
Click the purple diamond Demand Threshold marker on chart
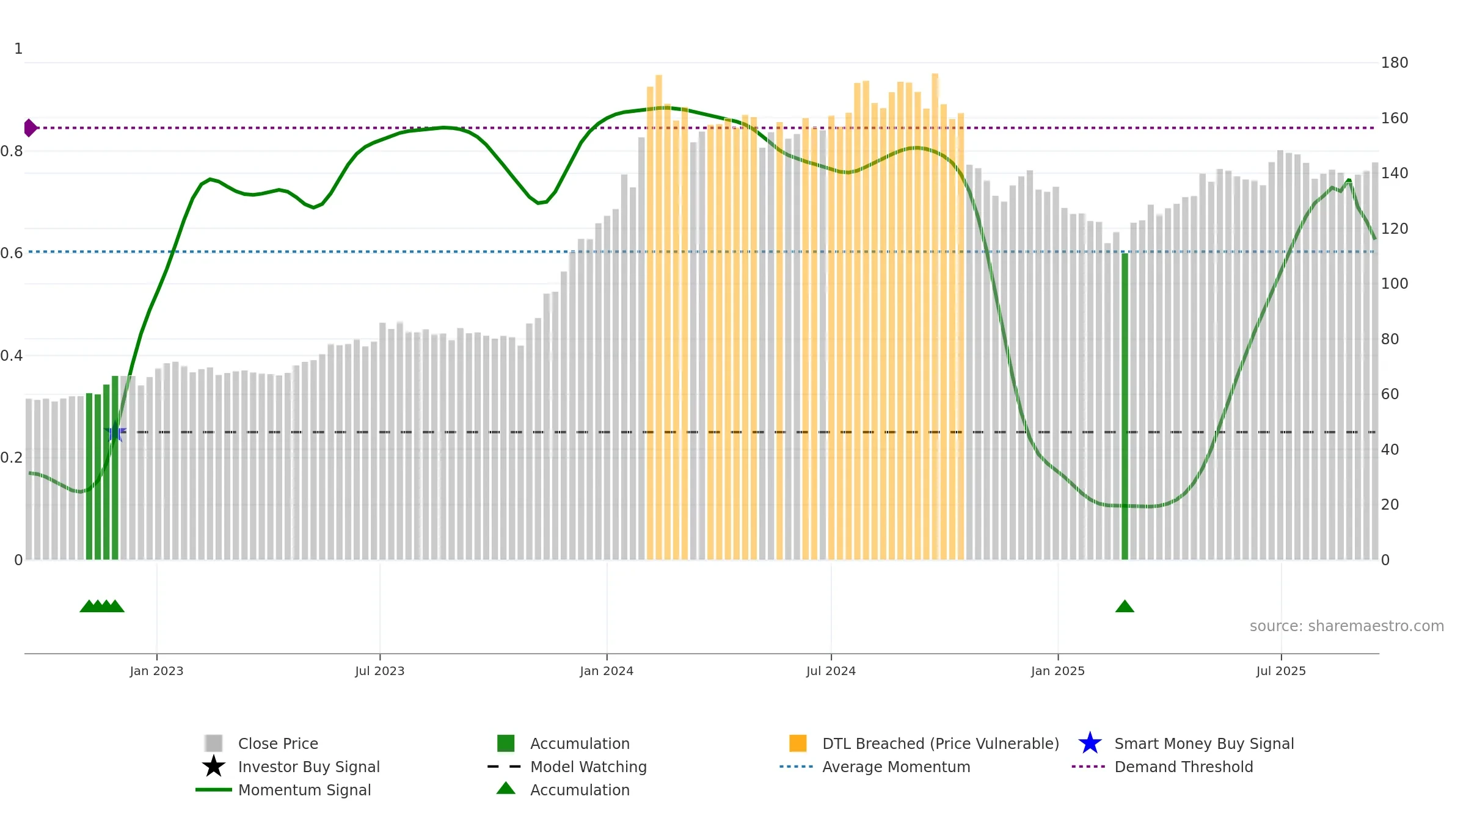coord(31,128)
